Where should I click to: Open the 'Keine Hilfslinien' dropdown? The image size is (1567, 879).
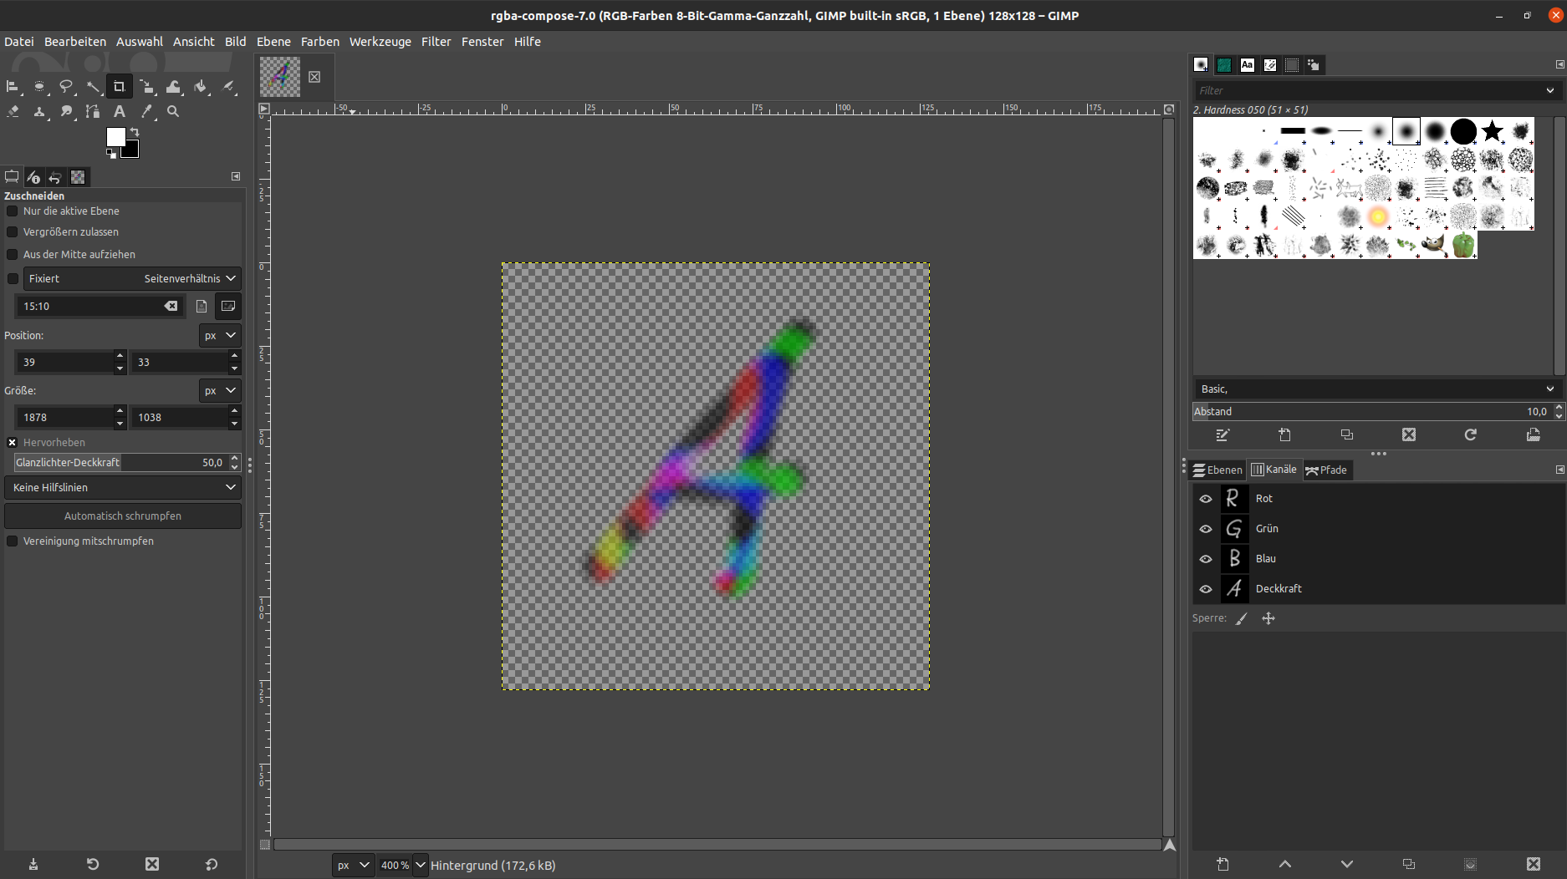123,487
